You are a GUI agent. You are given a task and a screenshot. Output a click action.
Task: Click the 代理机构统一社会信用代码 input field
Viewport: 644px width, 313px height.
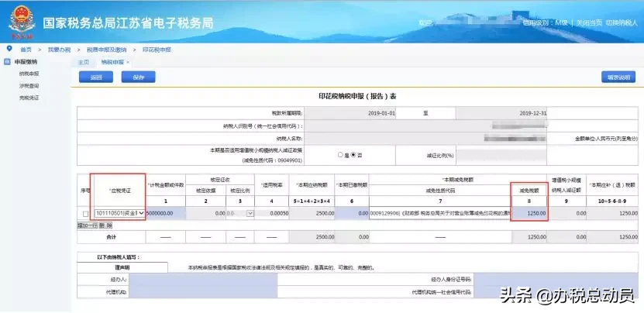pos(556,292)
